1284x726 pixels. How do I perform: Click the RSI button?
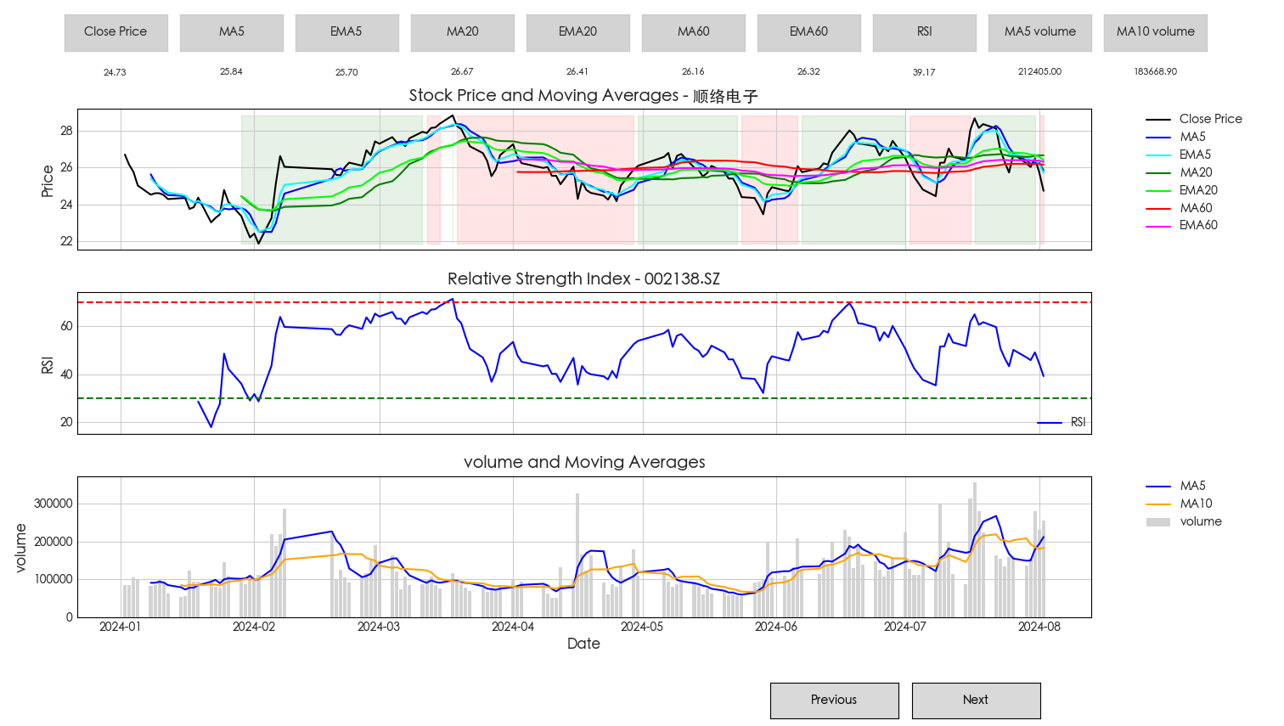(x=924, y=32)
